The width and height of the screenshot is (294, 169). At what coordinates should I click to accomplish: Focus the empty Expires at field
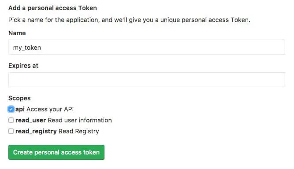coord(147,80)
